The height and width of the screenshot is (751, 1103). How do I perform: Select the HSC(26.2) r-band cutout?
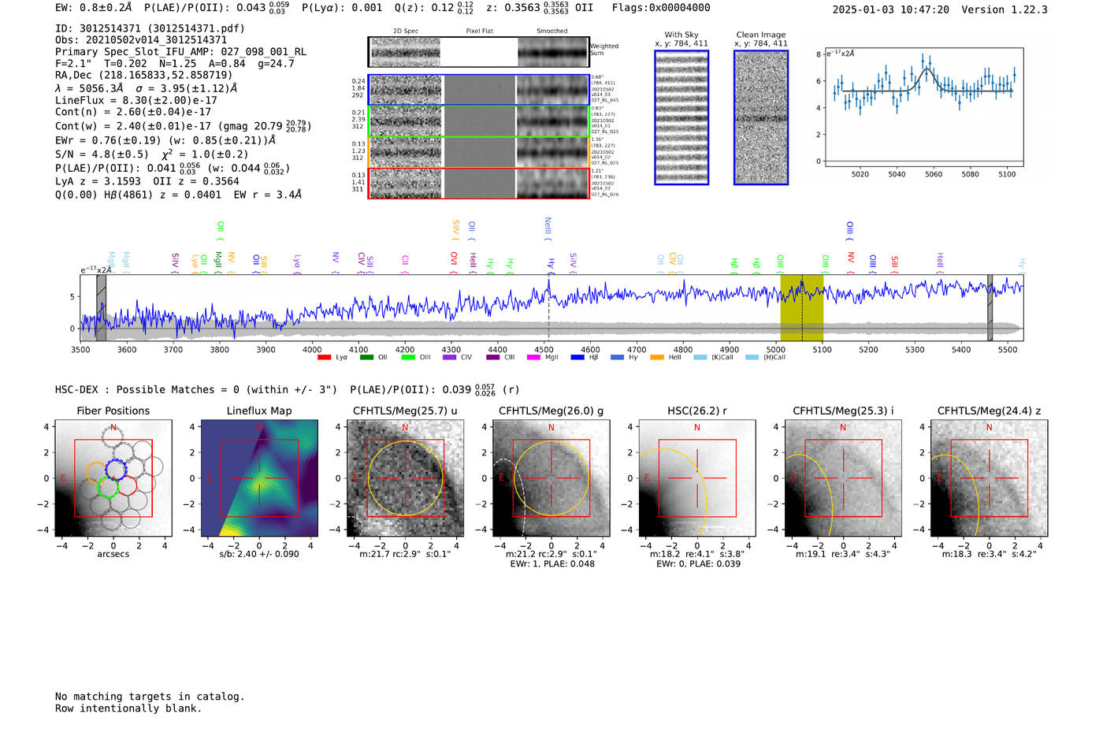(x=697, y=478)
